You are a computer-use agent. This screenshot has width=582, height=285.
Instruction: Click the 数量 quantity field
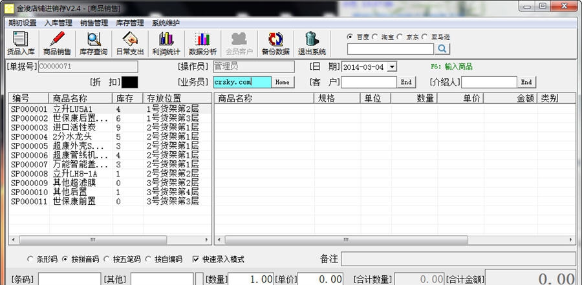[x=250, y=279]
